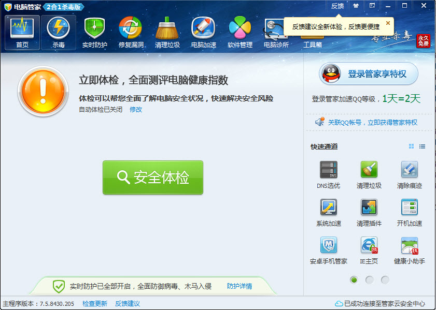Click the 快速通道 heading
Screen dimensions: 436x310
point(324,146)
